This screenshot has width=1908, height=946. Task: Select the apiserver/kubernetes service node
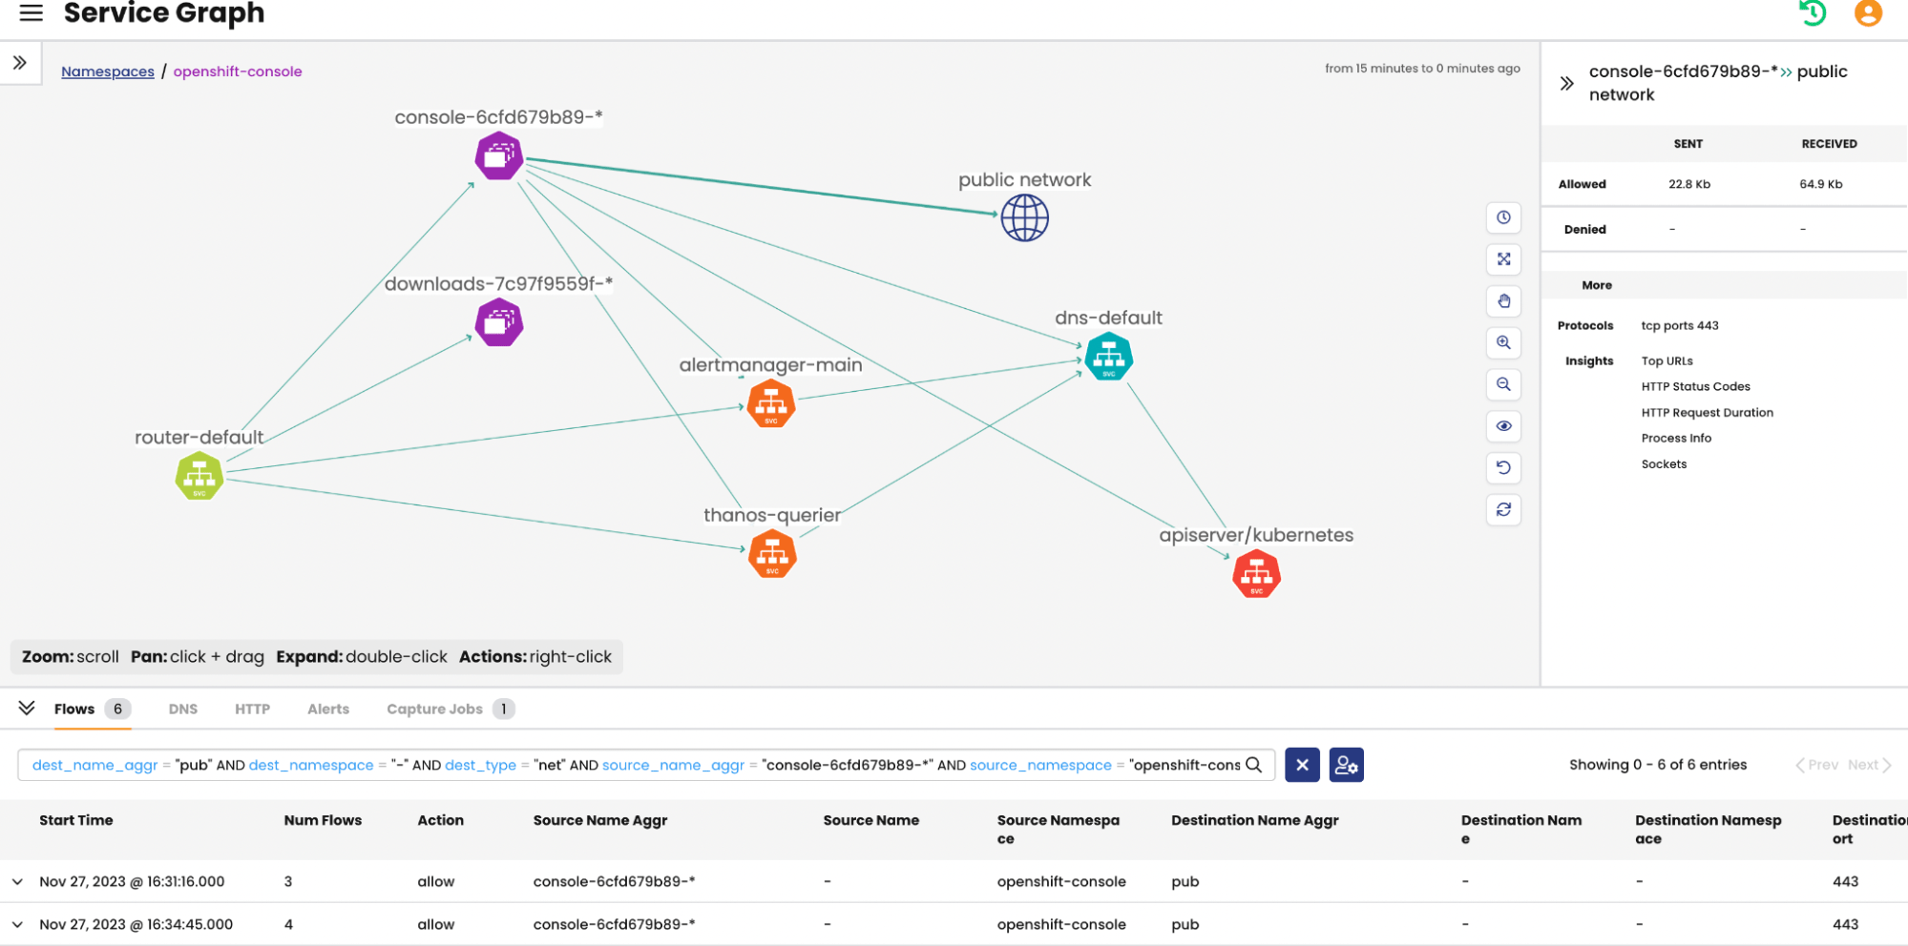pyautogui.click(x=1256, y=574)
